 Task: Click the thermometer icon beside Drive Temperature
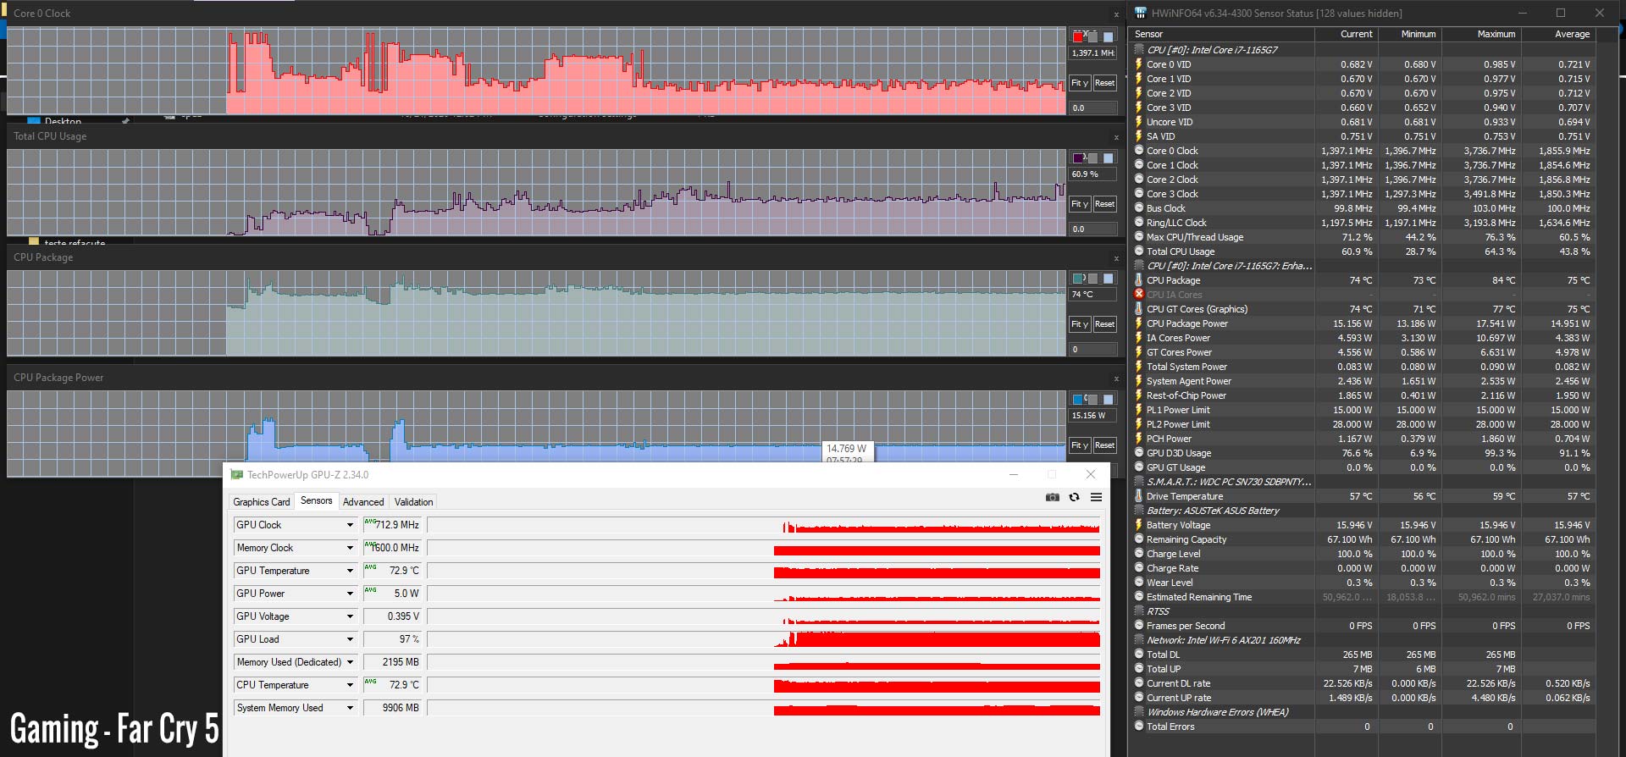(1139, 496)
